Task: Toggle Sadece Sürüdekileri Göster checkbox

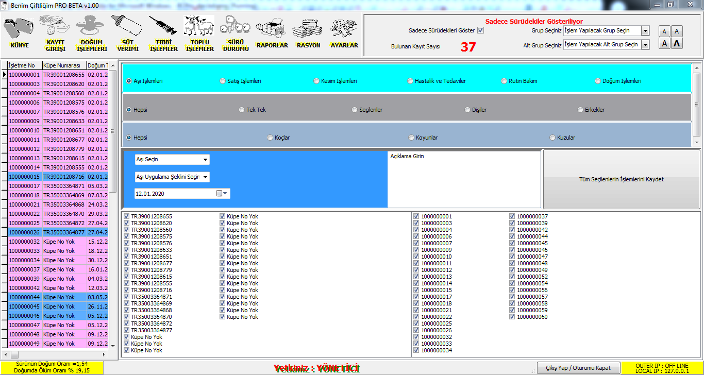Action: pos(480,30)
